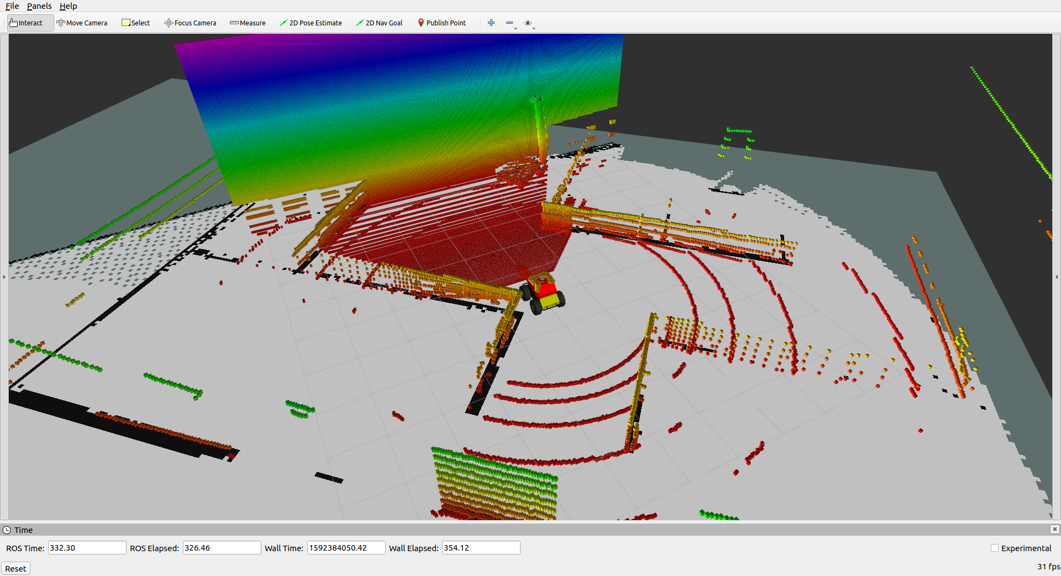Select the 2D Nav Goal tool
Image resolution: width=1061 pixels, height=576 pixels.
click(x=379, y=23)
